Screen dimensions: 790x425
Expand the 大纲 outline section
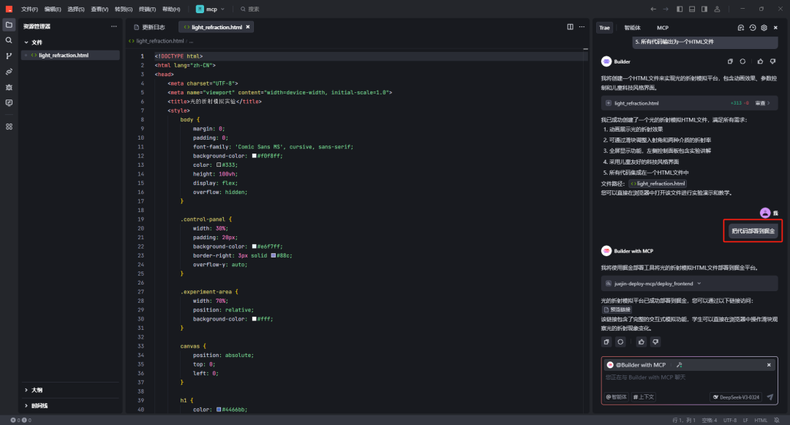pos(37,390)
